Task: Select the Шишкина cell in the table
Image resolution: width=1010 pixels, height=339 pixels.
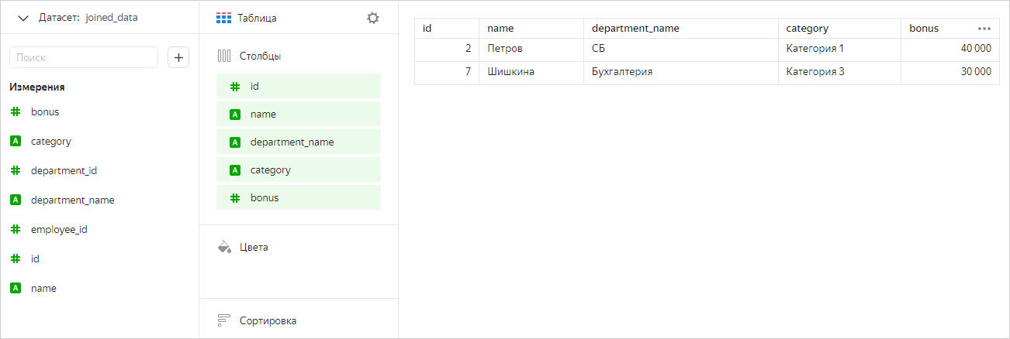Action: tap(510, 72)
